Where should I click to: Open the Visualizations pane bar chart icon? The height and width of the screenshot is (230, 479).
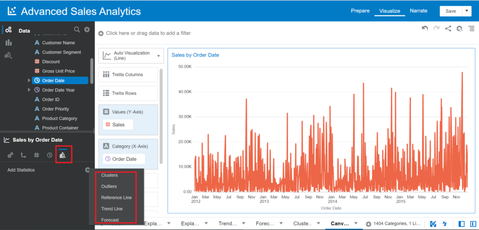(x=8, y=42)
